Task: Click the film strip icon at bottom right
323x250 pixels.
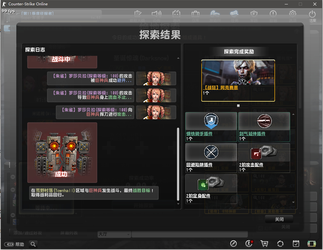Action: point(312,244)
